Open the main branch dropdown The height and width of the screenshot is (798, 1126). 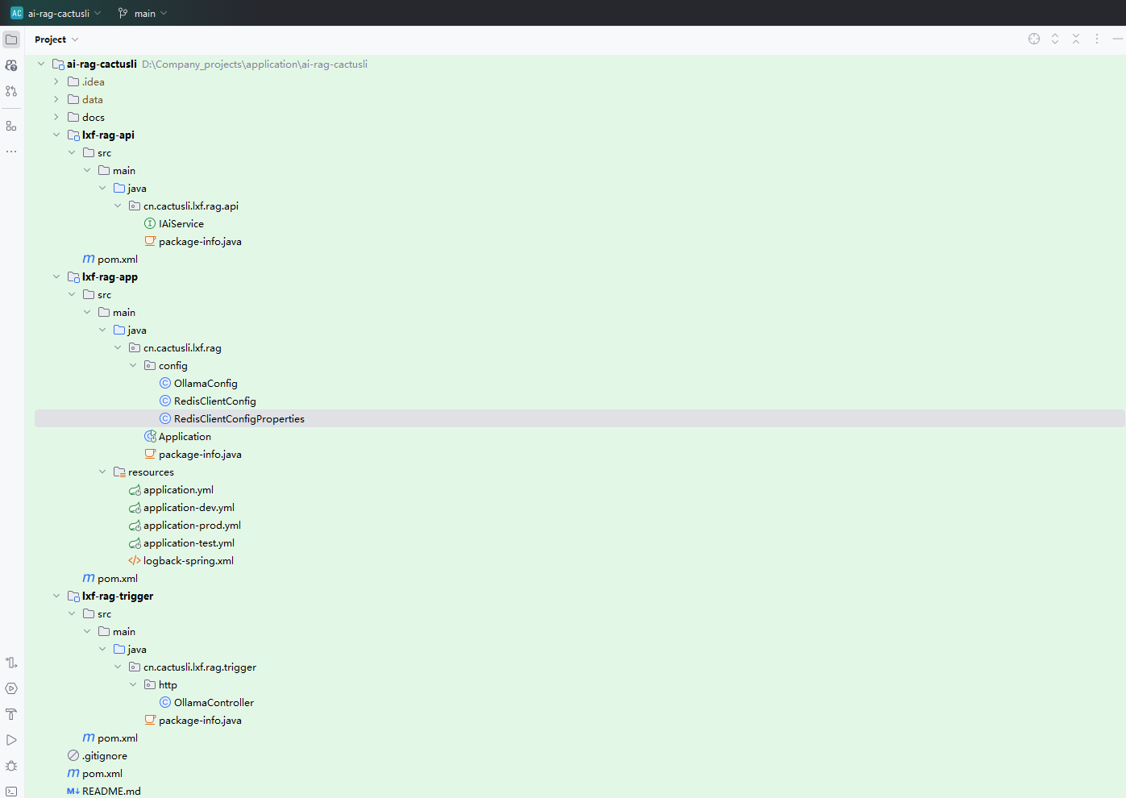pyautogui.click(x=143, y=13)
